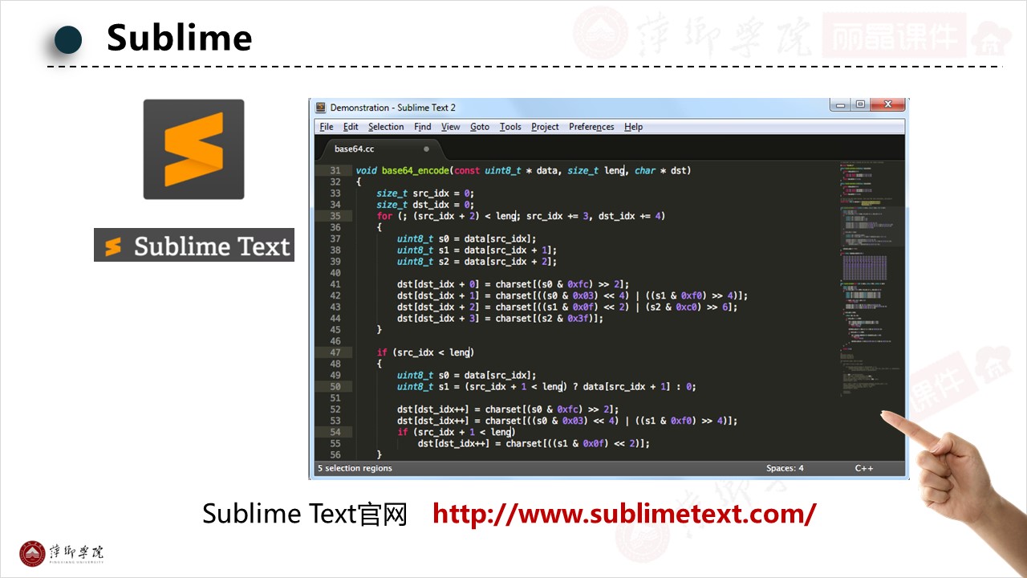This screenshot has height=578, width=1027.
Task: Click 'uint8_t s1 = data[src_idx + 1];' code line
Action: coord(477,250)
